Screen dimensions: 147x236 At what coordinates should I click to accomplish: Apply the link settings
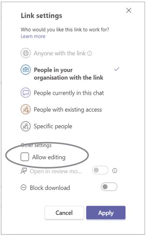[x=106, y=213]
